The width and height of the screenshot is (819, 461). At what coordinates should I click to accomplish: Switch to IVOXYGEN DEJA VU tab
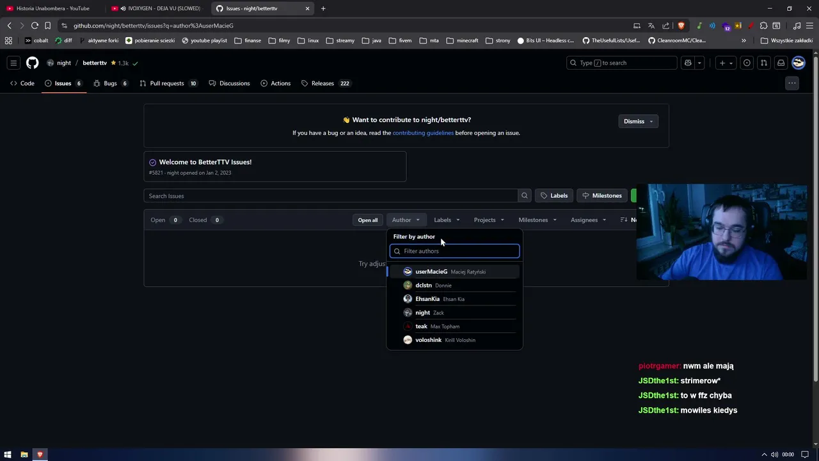coord(157,8)
